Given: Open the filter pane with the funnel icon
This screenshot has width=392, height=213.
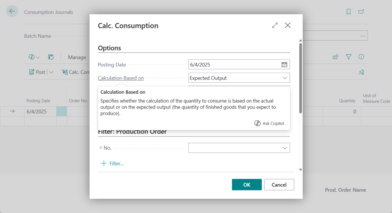Looking at the screenshot, I should [x=348, y=57].
